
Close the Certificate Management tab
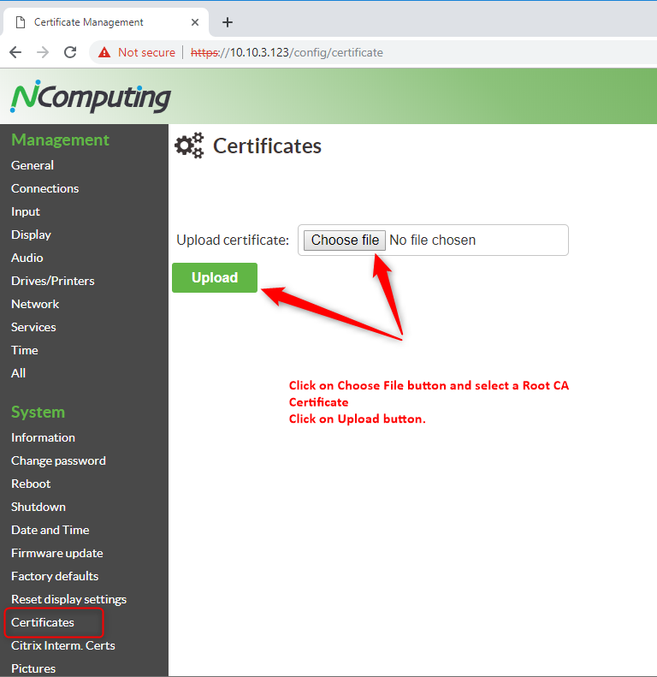(x=195, y=22)
